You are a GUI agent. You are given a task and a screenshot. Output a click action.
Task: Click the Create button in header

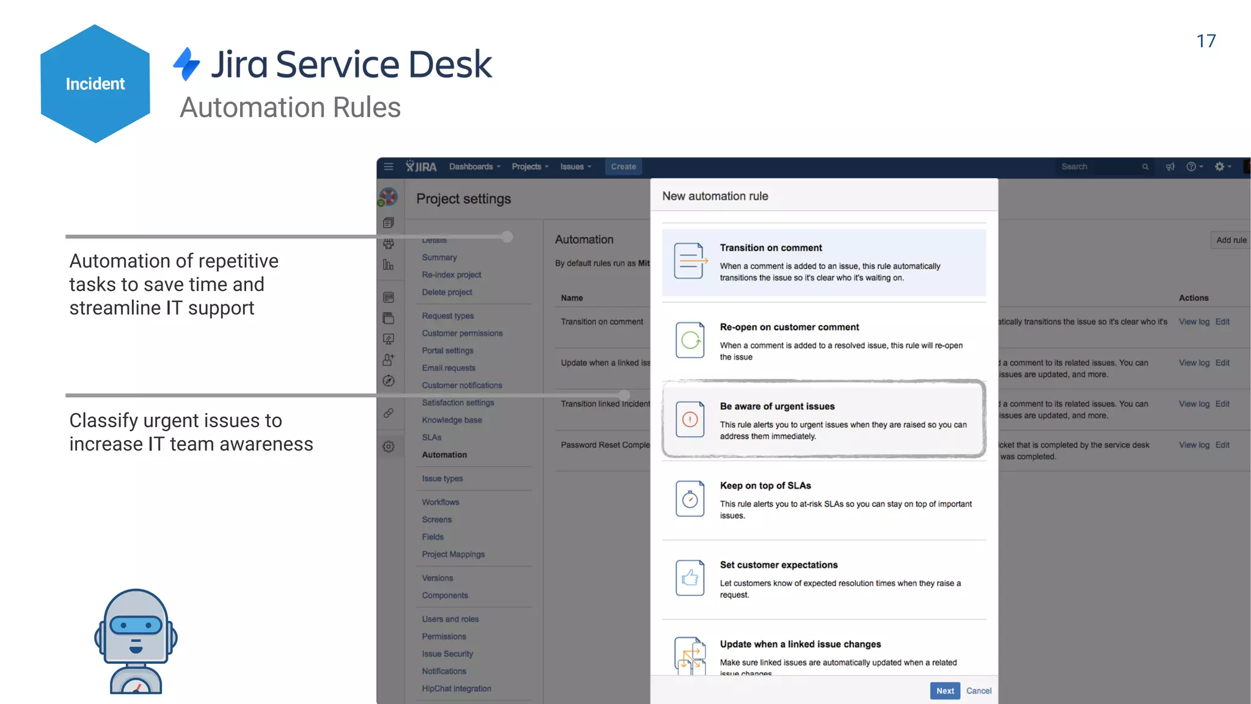(x=623, y=167)
